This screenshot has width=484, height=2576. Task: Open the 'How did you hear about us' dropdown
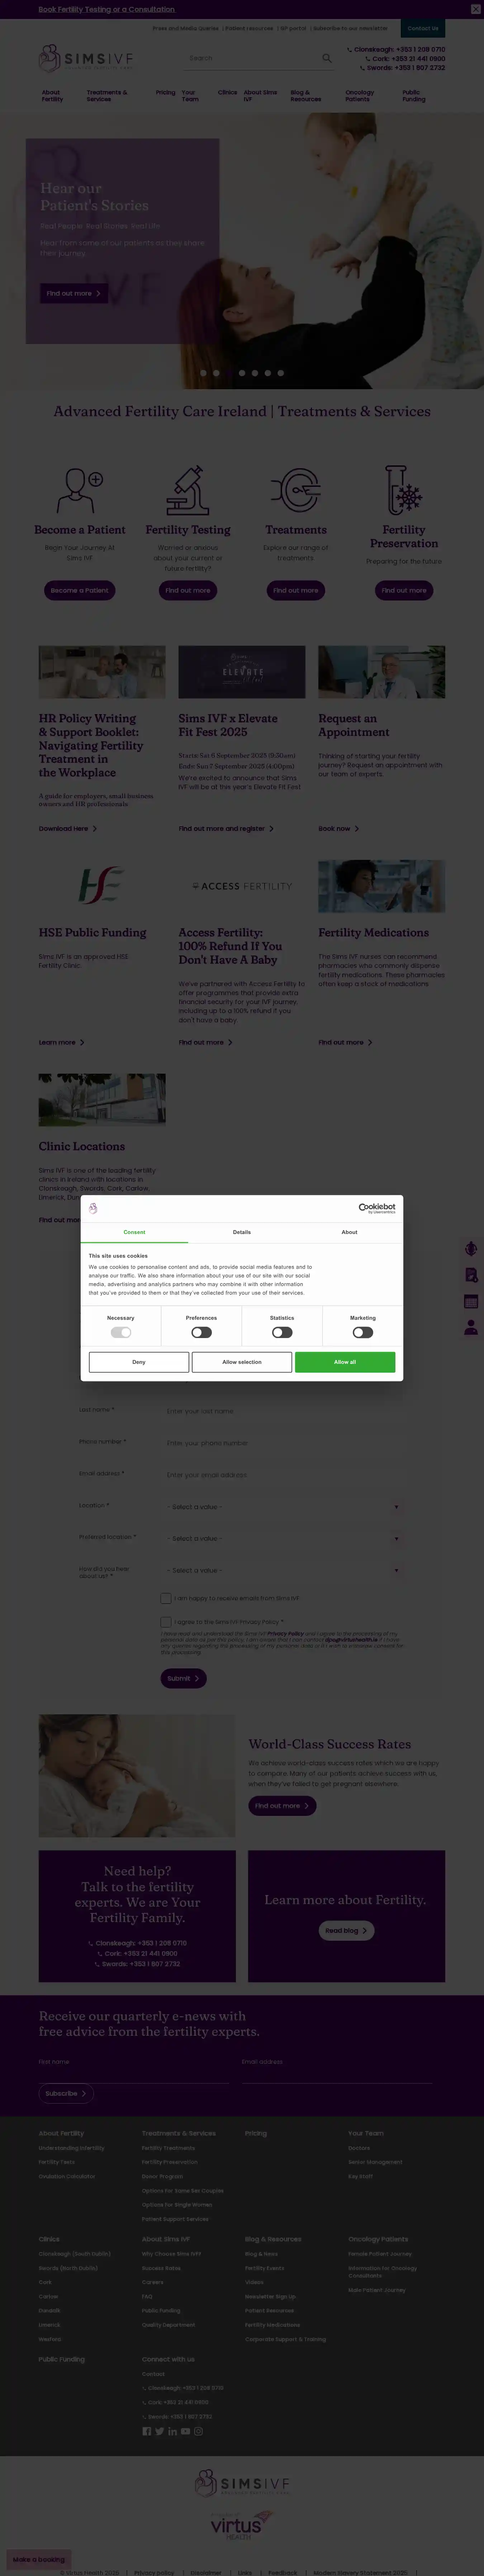(284, 1570)
